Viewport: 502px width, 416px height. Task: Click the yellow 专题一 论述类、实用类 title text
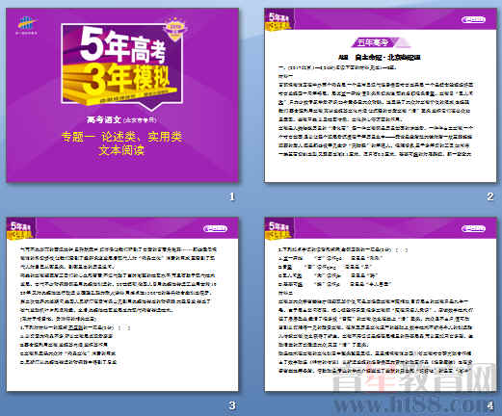pyautogui.click(x=121, y=143)
